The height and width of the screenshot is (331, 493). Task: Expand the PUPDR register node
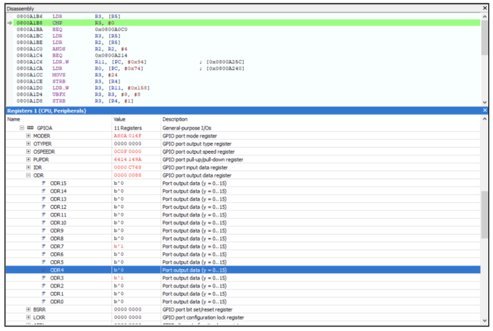click(x=28, y=159)
